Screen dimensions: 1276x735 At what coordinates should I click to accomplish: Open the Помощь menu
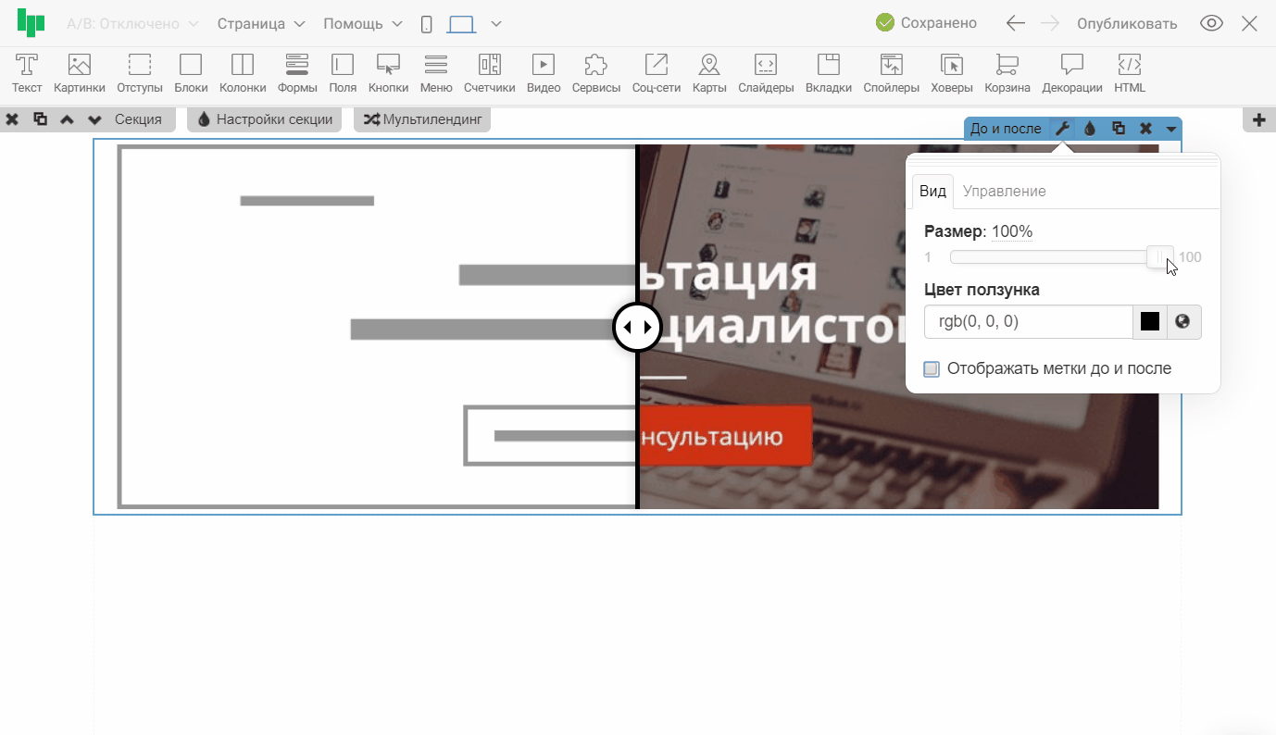[x=363, y=24]
